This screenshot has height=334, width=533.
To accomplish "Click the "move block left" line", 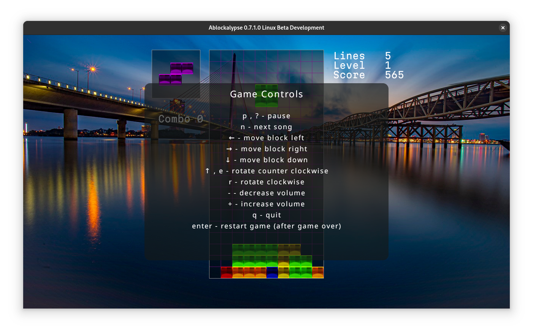I will point(266,138).
